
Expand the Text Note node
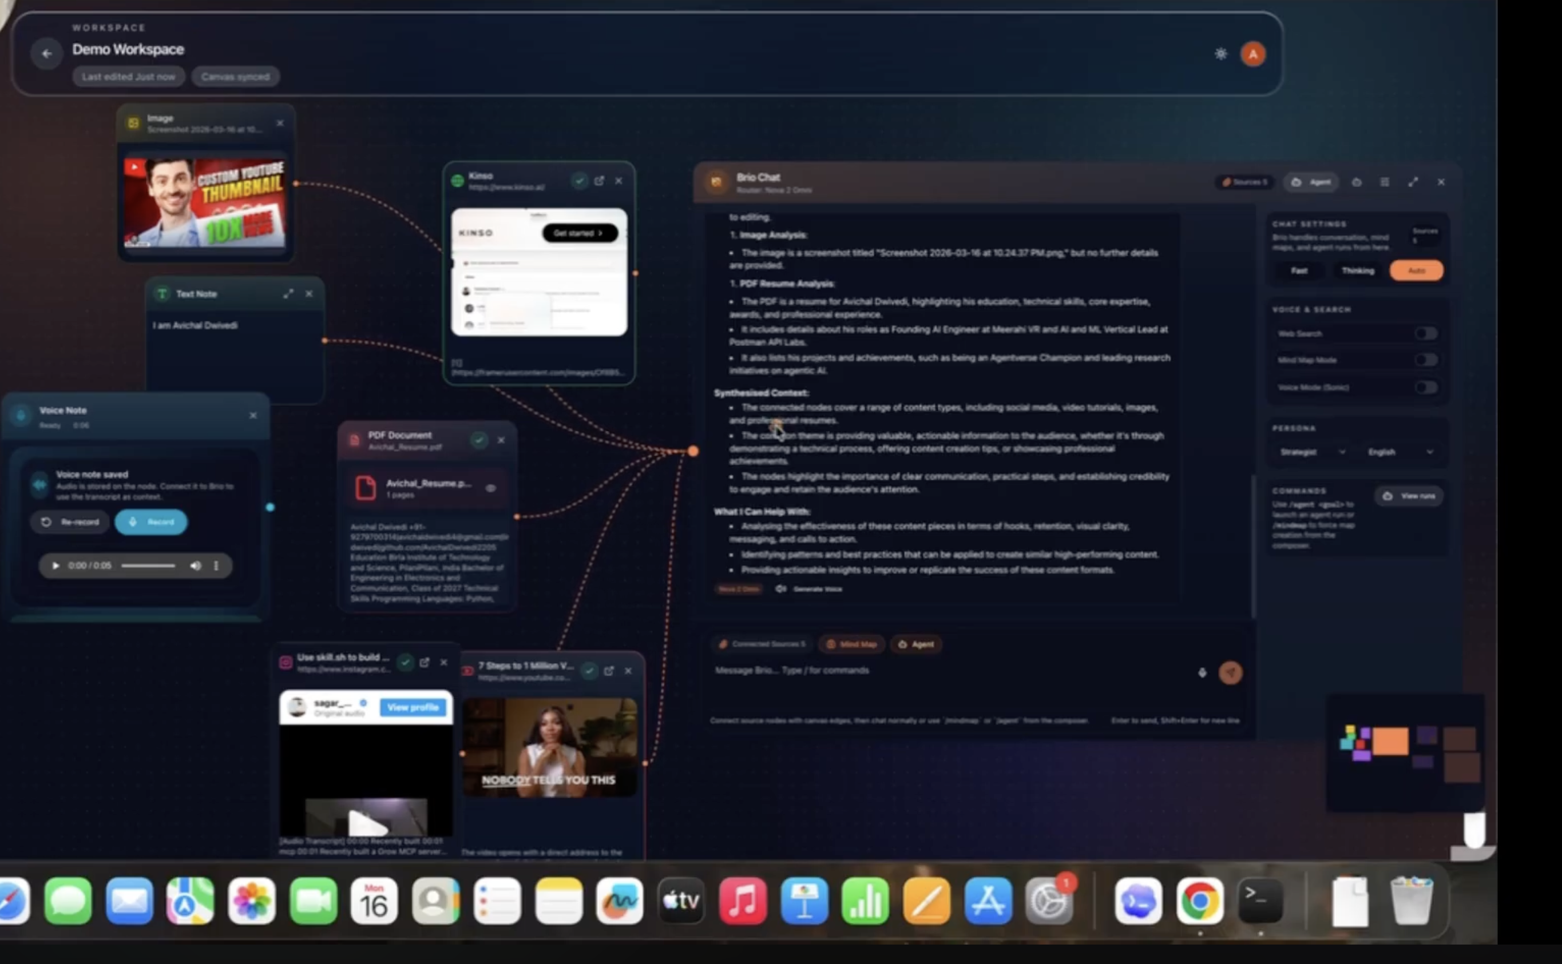(288, 294)
